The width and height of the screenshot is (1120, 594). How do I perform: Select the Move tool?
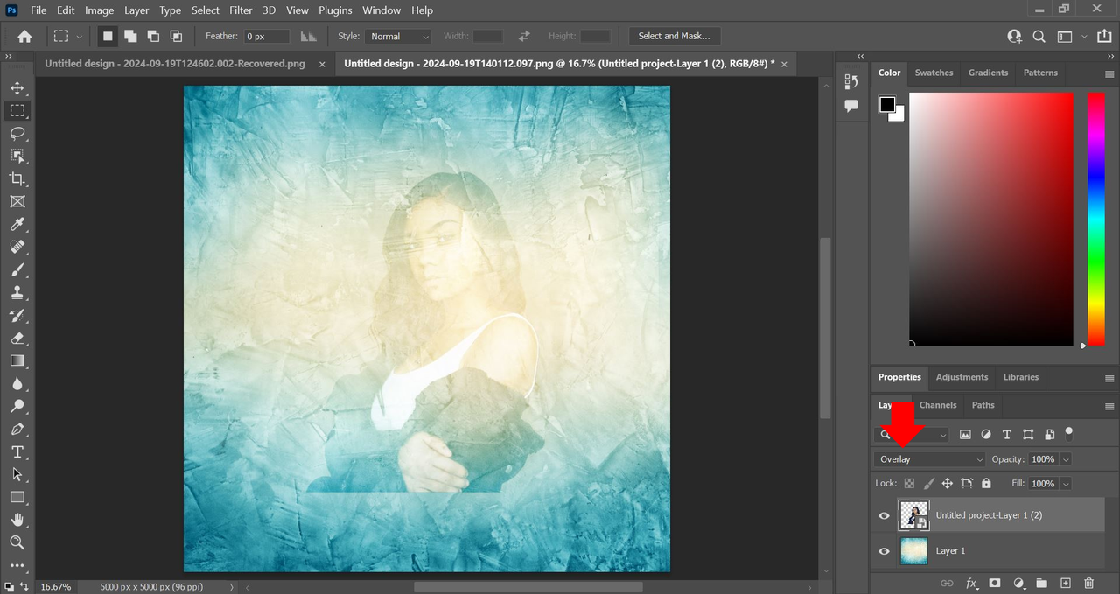tap(17, 88)
